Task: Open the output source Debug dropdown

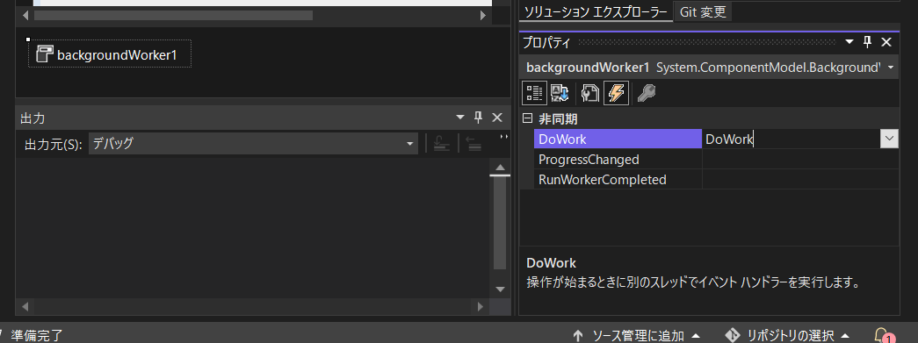Action: [253, 143]
